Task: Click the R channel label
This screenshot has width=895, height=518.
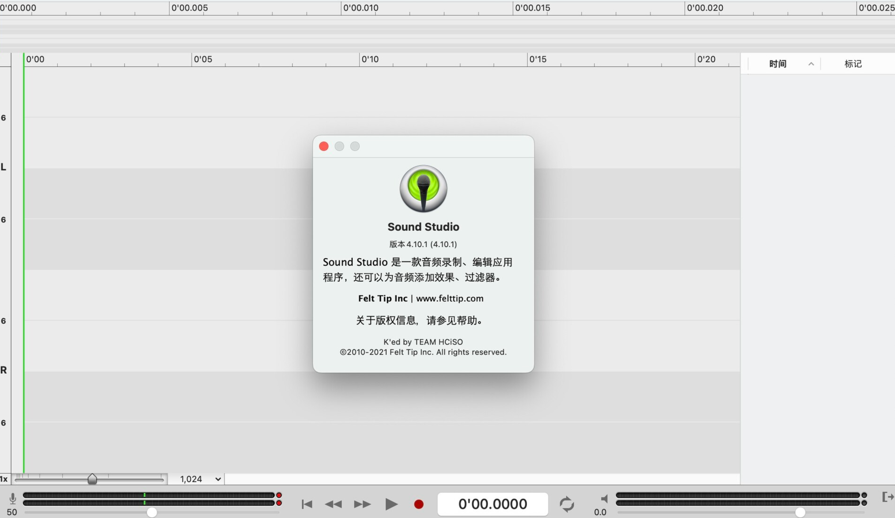Action: coord(3,370)
